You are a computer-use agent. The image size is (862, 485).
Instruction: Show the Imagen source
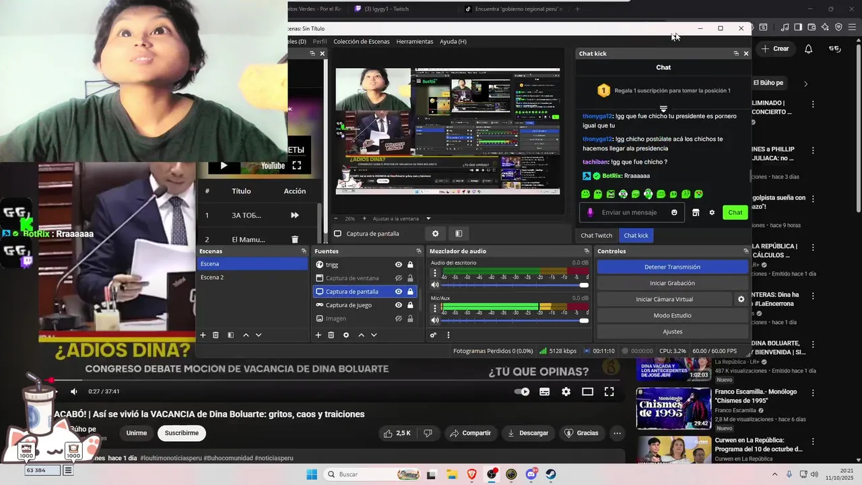(399, 319)
